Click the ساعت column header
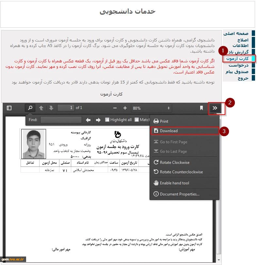 (114, 163)
